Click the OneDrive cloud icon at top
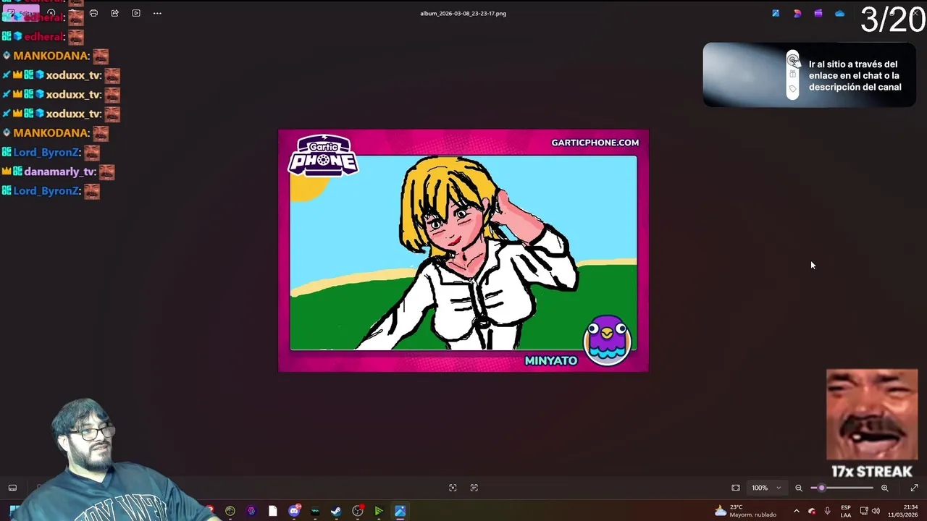The height and width of the screenshot is (521, 927). coord(839,13)
